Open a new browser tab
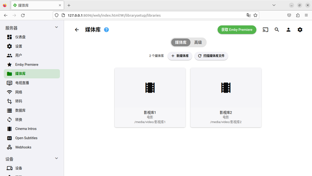Image resolution: width=312 pixels, height=176 pixels. [69, 5]
